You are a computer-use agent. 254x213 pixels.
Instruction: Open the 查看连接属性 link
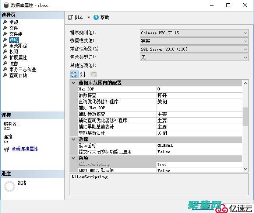pyautogui.click(x=25, y=149)
